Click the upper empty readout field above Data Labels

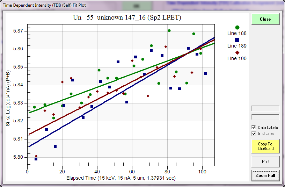click(x=265, y=108)
